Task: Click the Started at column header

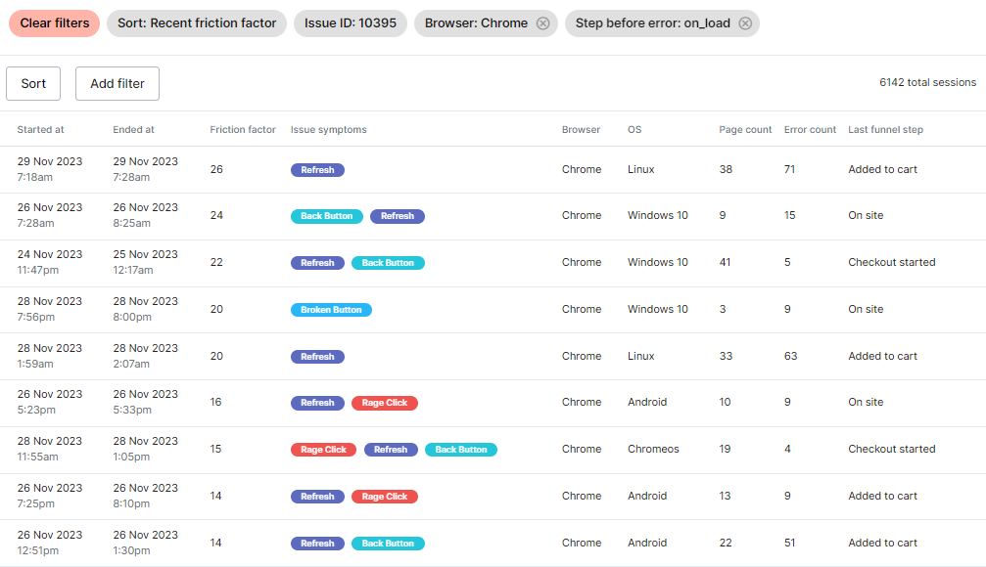Action: pos(40,129)
